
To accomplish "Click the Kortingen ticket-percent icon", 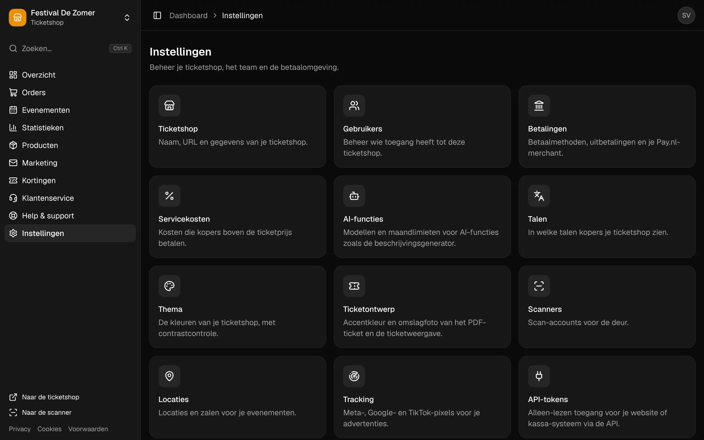I will tap(13, 180).
